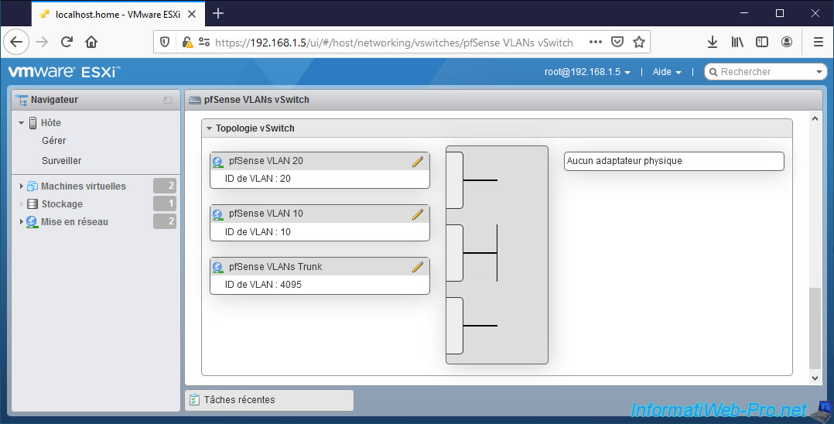834x424 pixels.
Task: Click in the Rechercher search field
Action: pos(766,72)
